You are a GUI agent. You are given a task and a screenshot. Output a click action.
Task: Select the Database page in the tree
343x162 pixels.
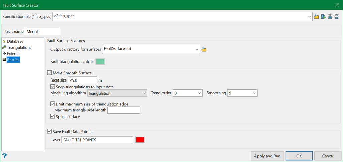[x=15, y=41]
